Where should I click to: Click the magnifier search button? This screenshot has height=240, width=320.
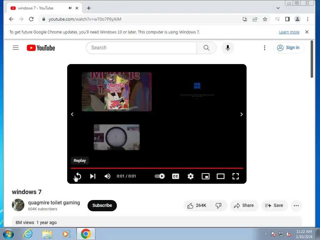(206, 48)
